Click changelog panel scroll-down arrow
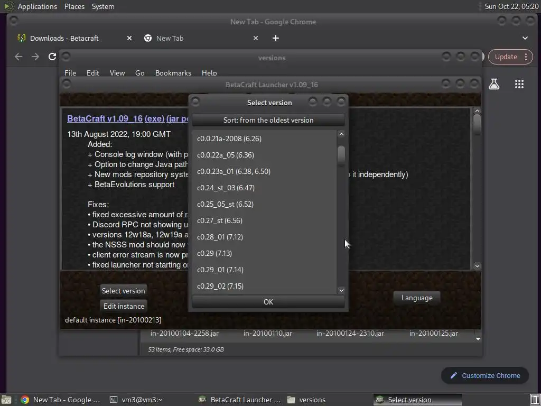Viewport: 541px width, 406px height. point(477,266)
